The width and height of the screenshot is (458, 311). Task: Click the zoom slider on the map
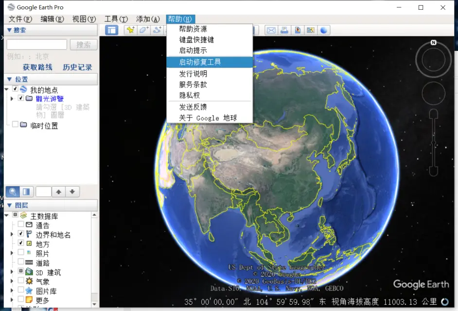(x=434, y=143)
